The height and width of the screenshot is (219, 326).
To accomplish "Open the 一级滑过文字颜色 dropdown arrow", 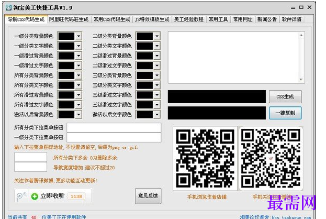I will [x=78, y=65].
